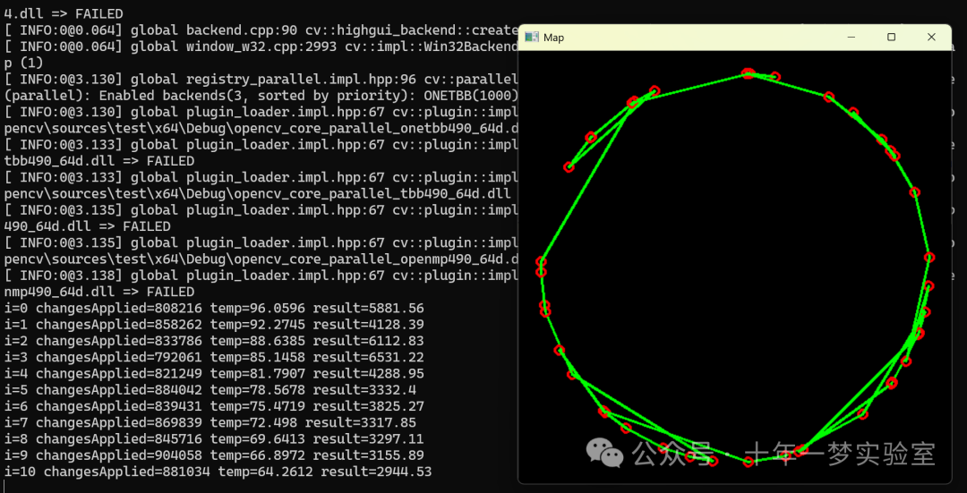The width and height of the screenshot is (967, 493).
Task: Click the Map window title text
Action: [553, 38]
